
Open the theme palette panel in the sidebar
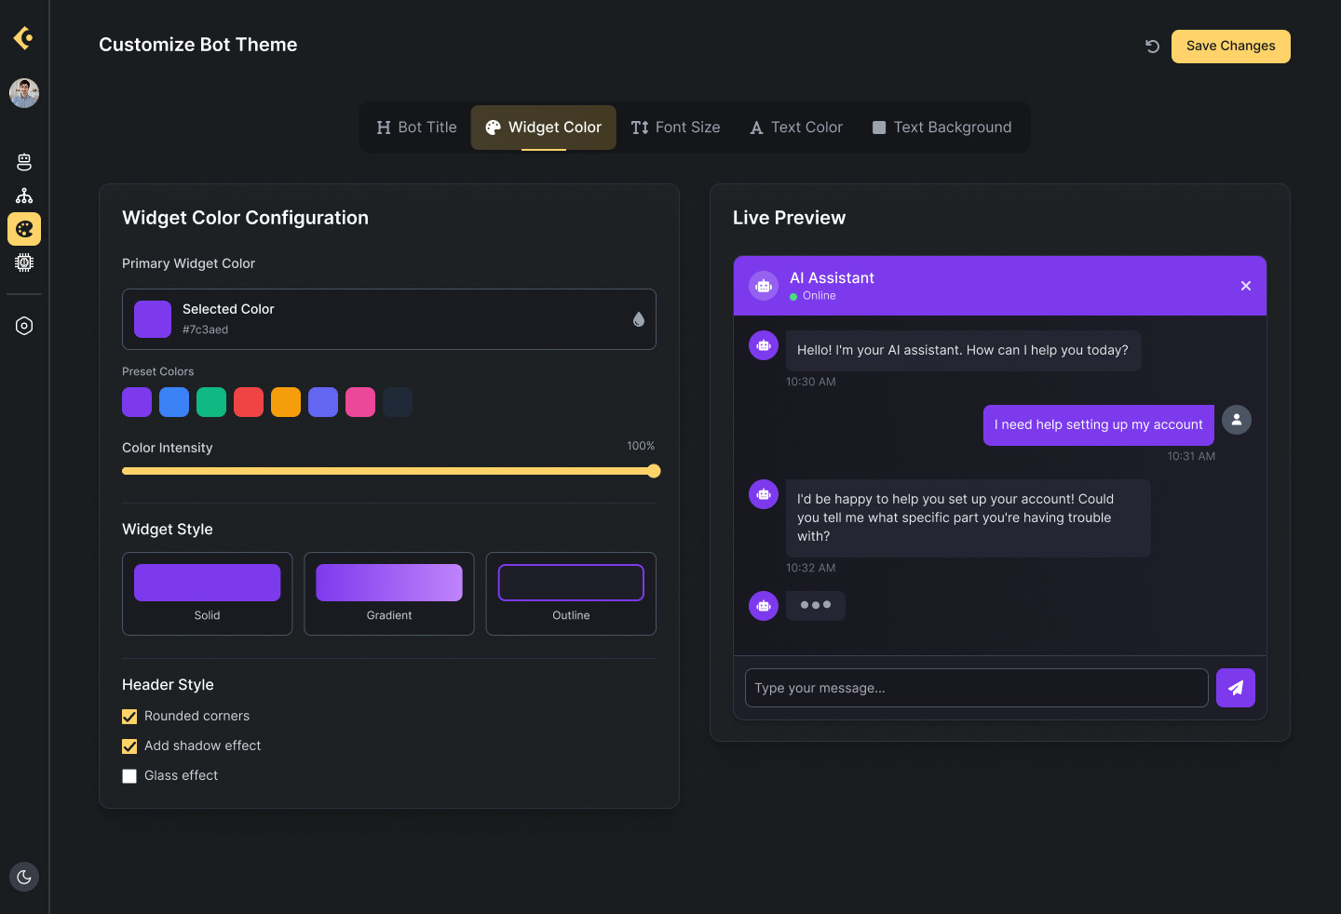(24, 228)
